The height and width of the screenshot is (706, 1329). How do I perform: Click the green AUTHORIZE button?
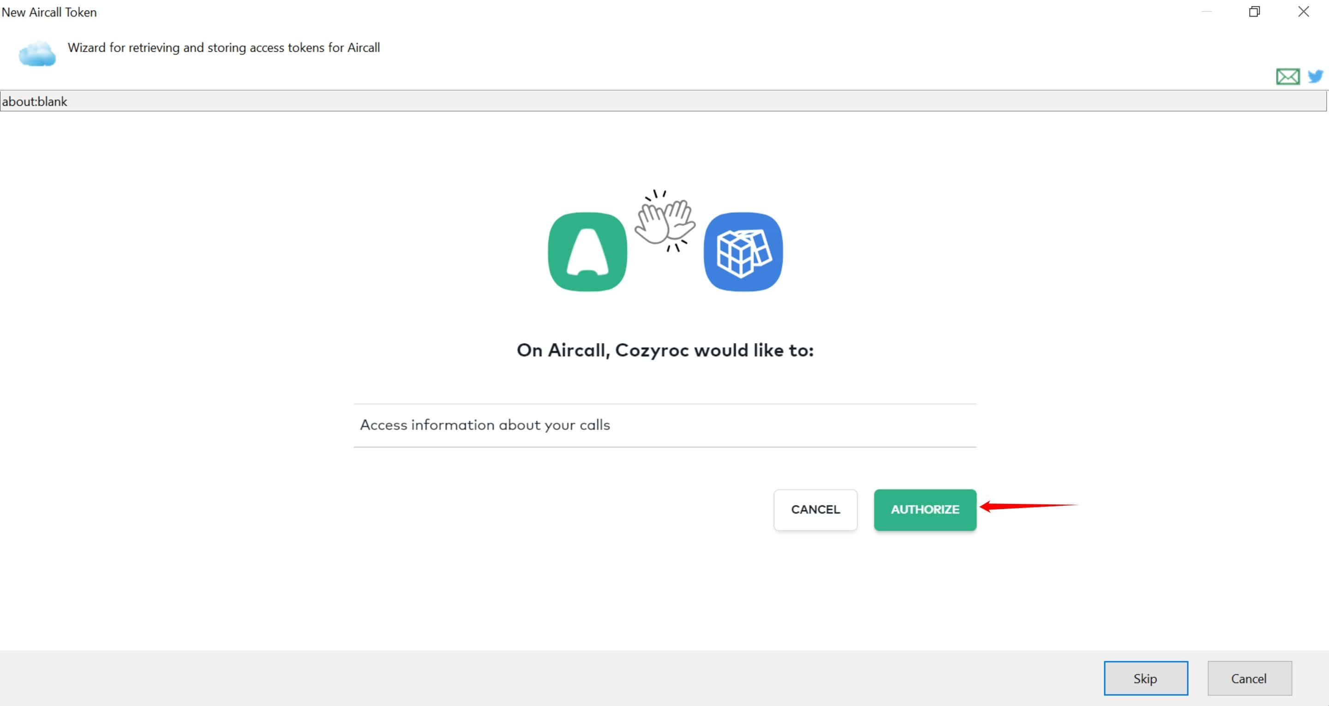925,509
